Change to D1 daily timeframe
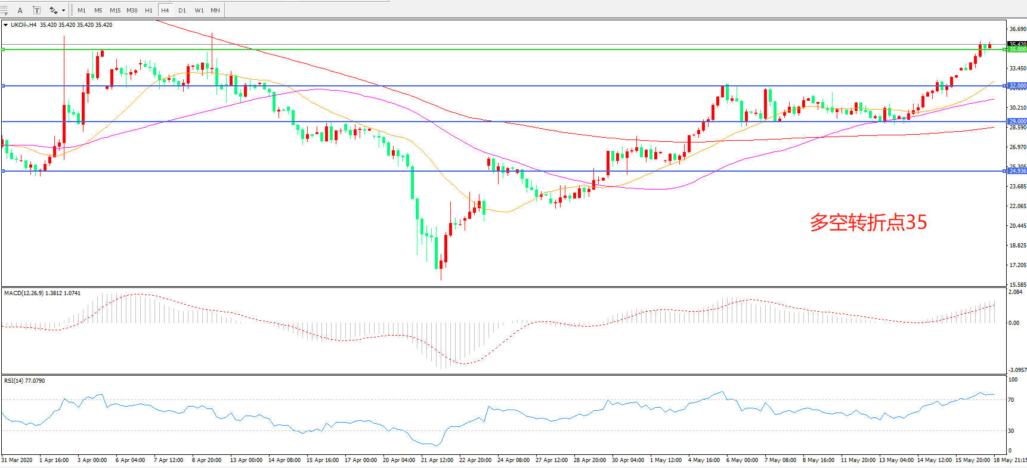The height and width of the screenshot is (468, 1027). pyautogui.click(x=182, y=10)
